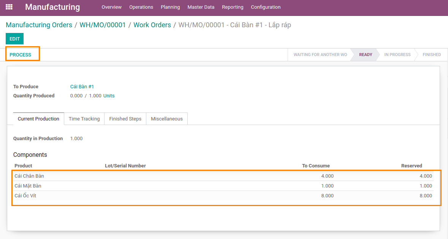
Task: Select the FINISHED status stage
Action: click(x=431, y=55)
